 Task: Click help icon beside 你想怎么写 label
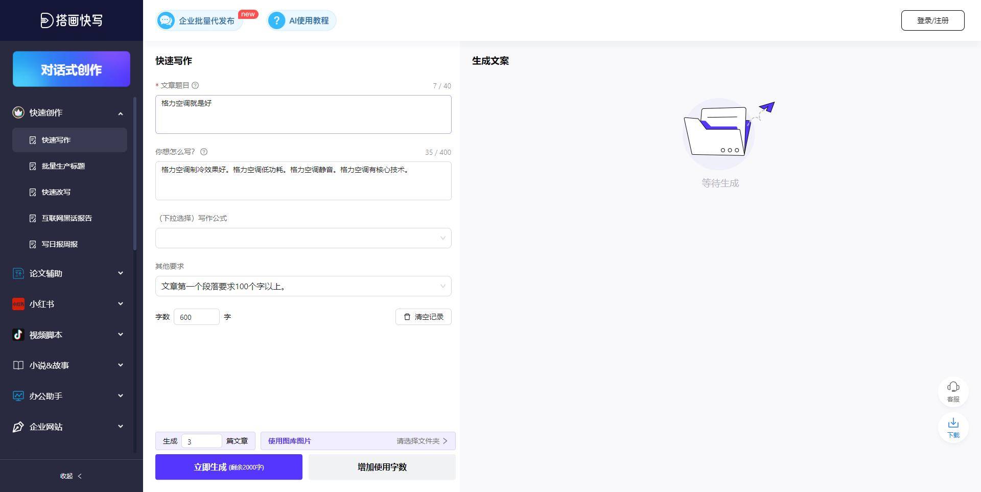[204, 152]
